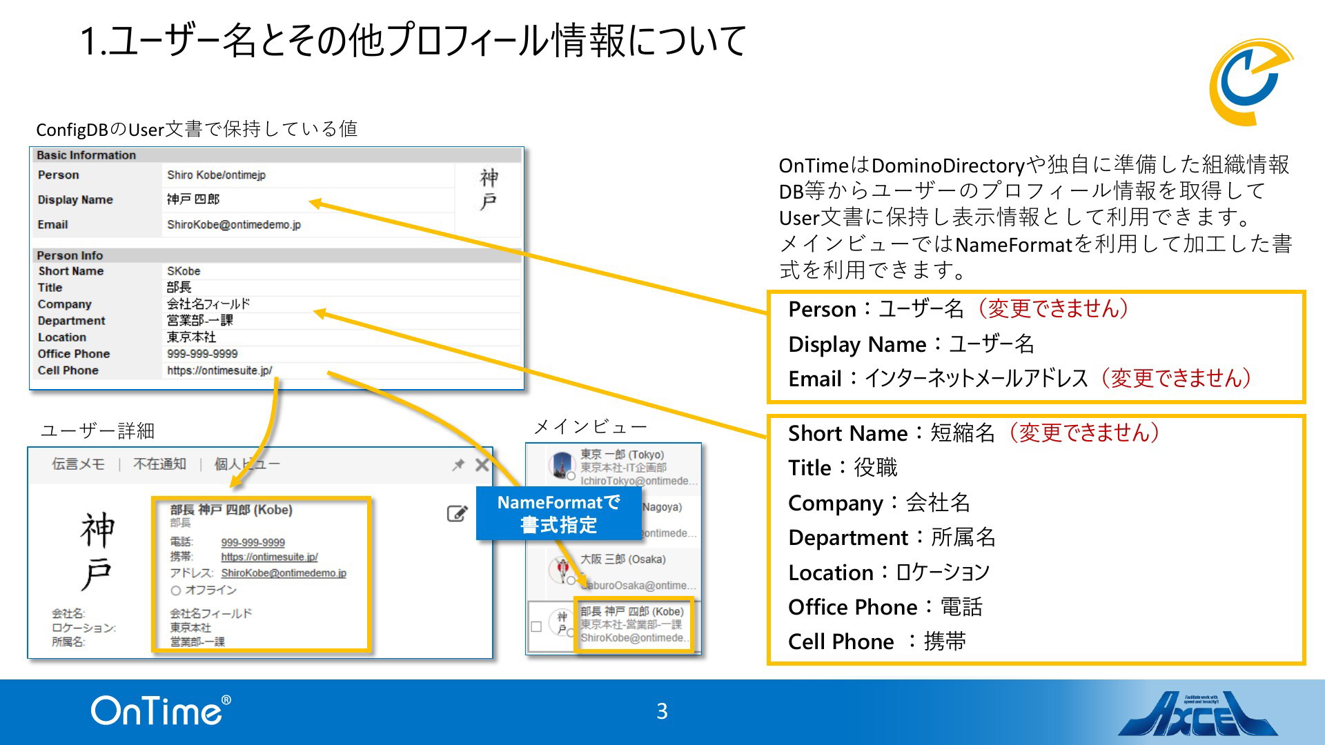The width and height of the screenshot is (1325, 745).
Task: Click phone number link 999-999-9999 in user detail
Action: 253,543
